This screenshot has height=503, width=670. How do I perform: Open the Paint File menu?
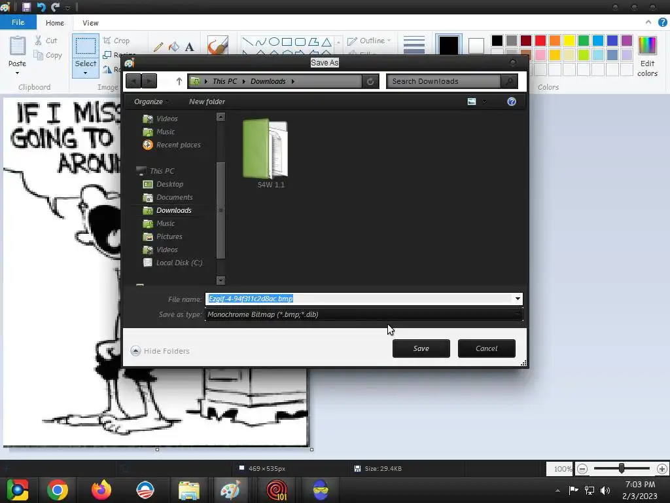(18, 22)
